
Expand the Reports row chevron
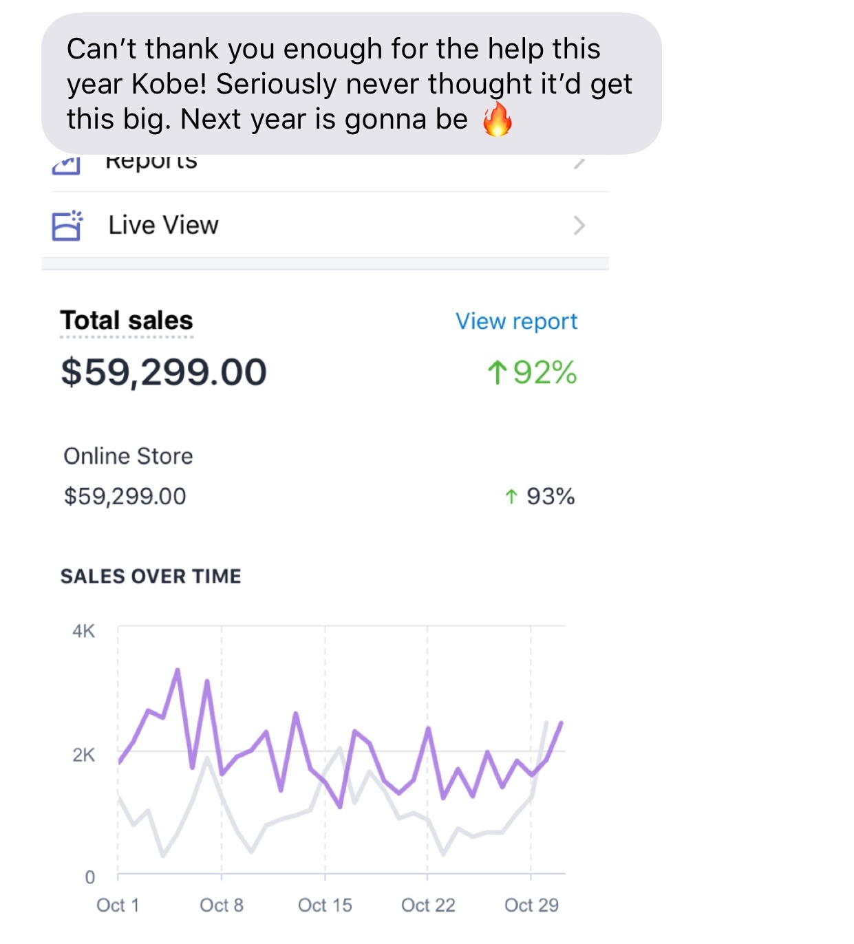pos(579,163)
